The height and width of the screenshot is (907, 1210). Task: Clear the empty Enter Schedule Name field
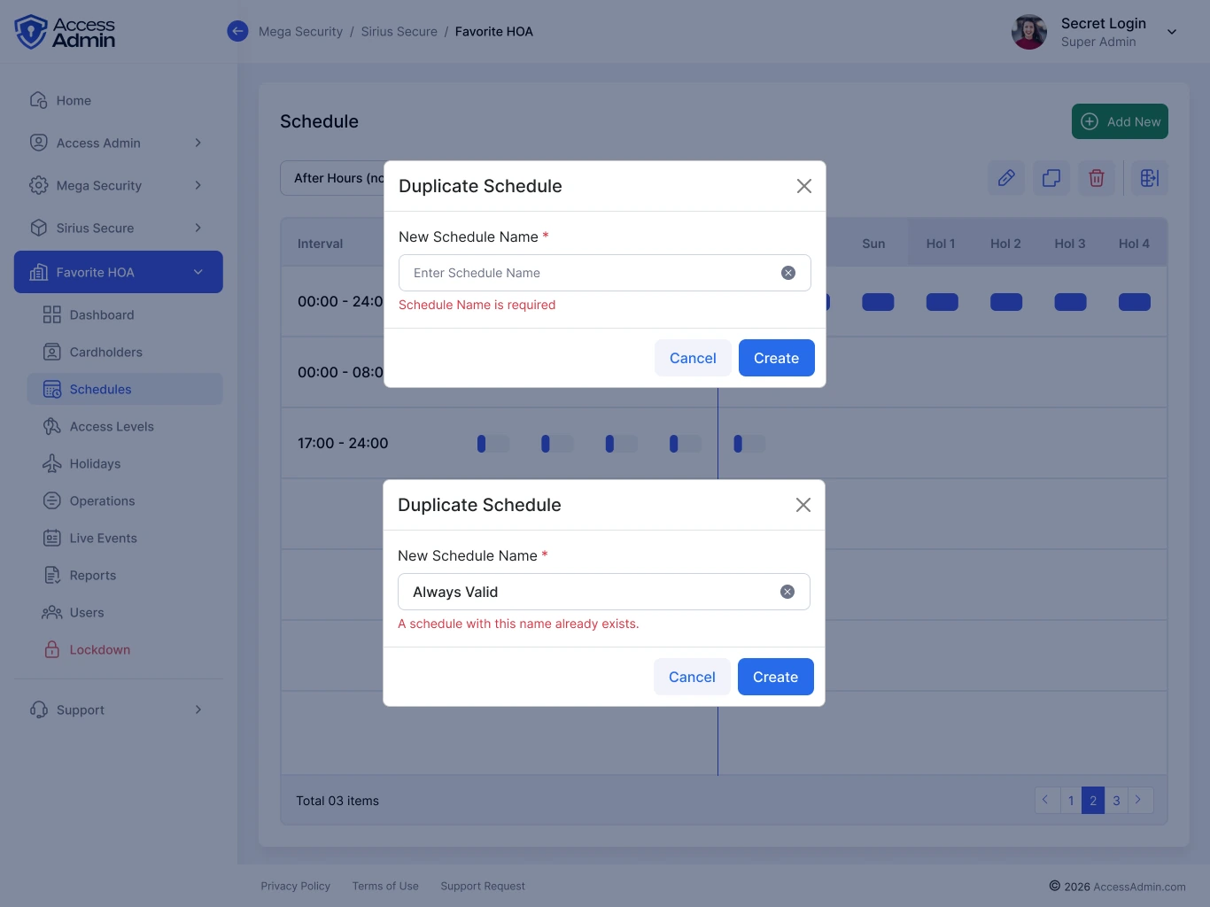[x=788, y=273]
